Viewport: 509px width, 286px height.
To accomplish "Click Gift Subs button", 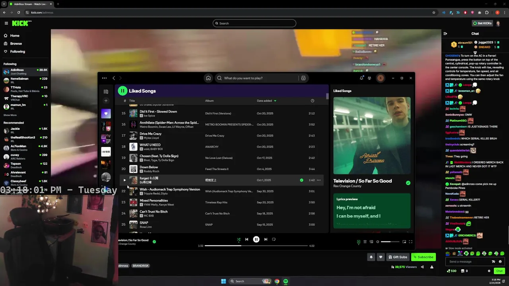I will tap(398, 257).
